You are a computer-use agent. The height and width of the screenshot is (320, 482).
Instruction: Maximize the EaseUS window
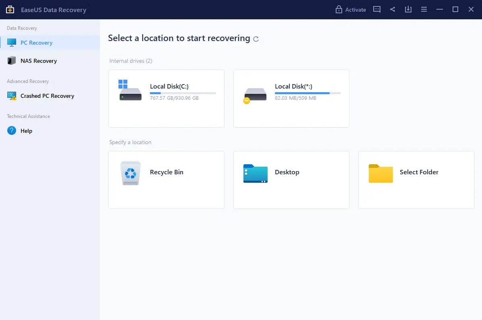455,10
